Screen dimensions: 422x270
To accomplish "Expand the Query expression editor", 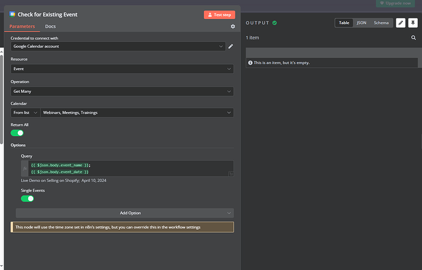I will coord(231,174).
